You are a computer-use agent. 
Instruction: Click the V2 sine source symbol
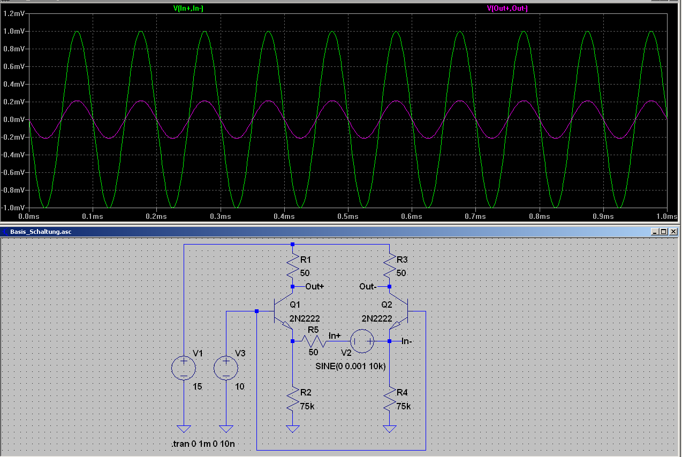coord(362,341)
